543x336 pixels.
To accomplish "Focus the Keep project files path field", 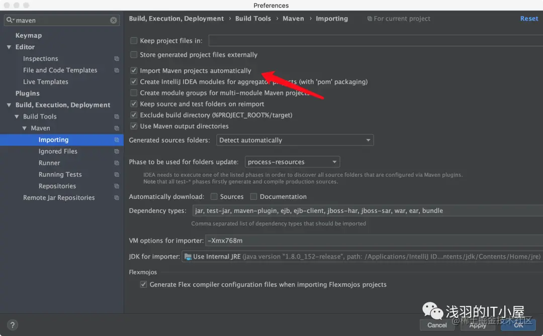I will pos(376,41).
